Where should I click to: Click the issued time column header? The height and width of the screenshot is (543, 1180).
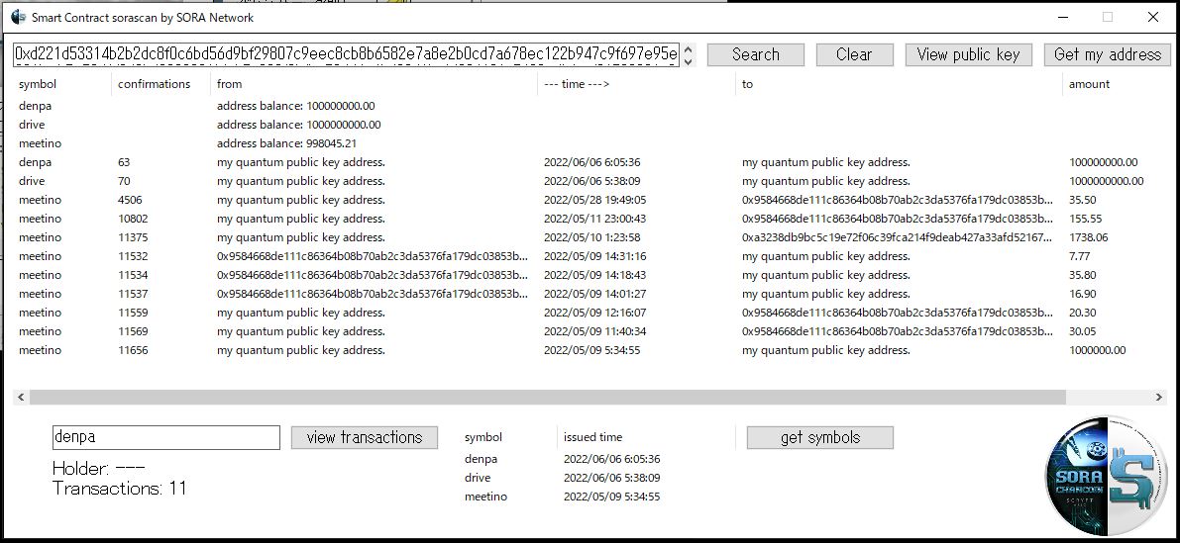click(646, 437)
